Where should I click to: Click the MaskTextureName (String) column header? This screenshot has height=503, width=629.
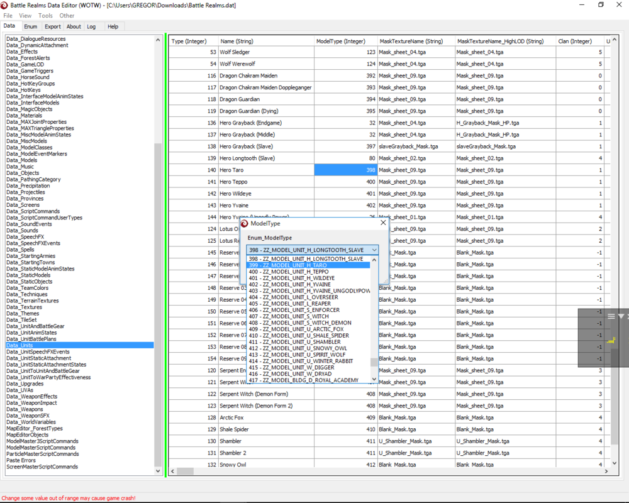tap(416, 41)
